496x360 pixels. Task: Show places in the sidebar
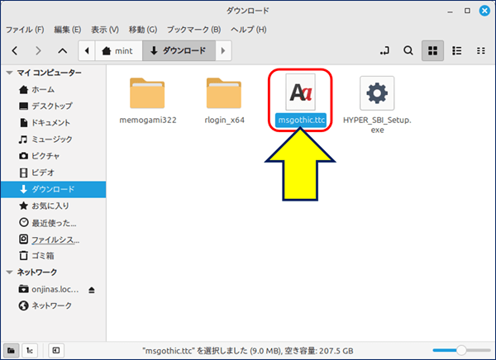coord(11,350)
